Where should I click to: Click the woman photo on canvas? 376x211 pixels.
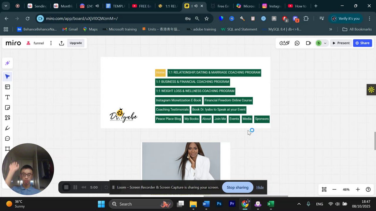click(x=181, y=161)
